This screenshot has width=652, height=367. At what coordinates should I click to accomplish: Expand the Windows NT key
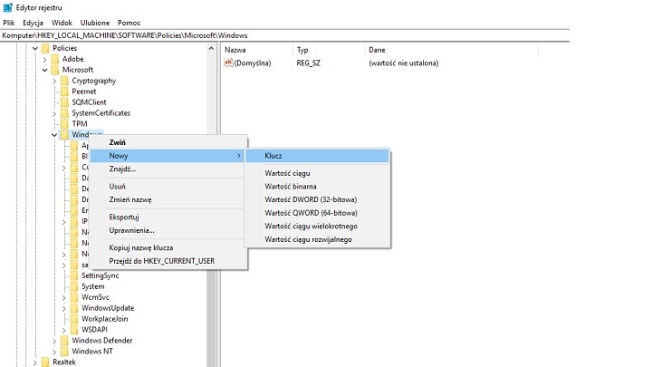coord(54,352)
